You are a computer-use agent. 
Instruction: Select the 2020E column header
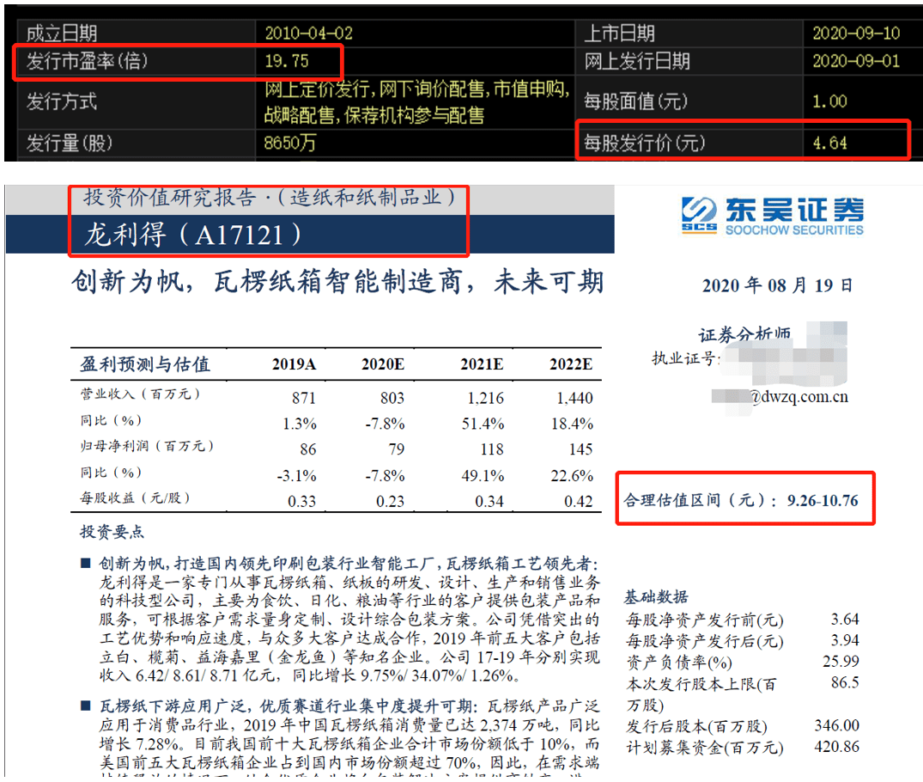point(383,364)
